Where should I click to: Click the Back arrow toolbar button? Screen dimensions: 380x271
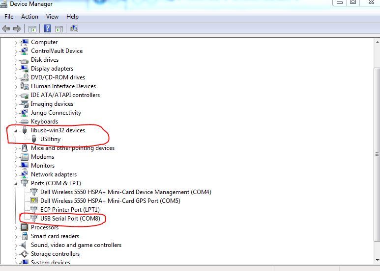6,29
